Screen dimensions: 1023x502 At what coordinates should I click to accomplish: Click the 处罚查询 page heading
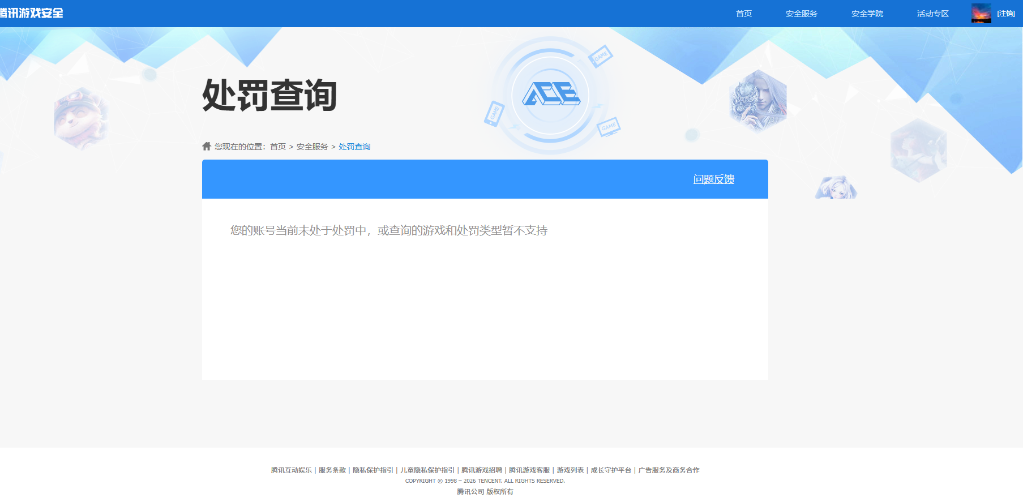click(x=269, y=95)
